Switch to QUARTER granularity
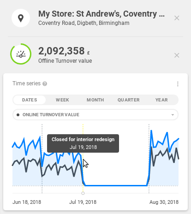 [x=129, y=100]
